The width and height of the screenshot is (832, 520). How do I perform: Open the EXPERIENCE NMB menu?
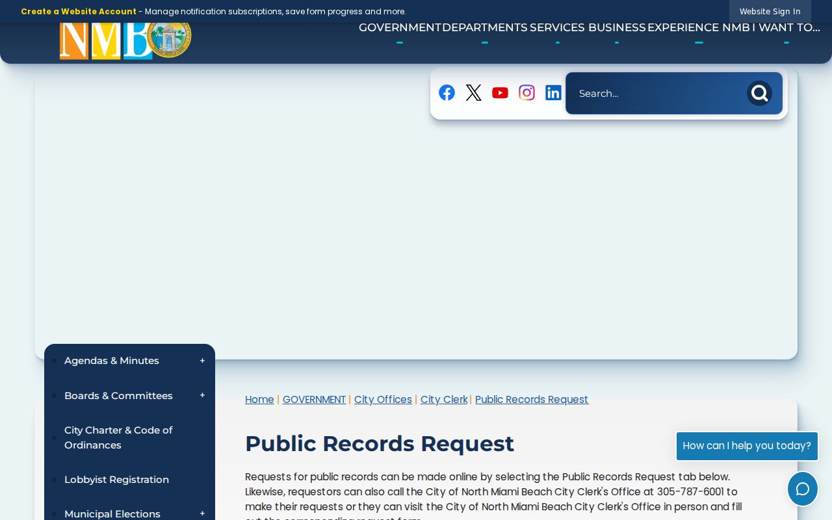coord(699,27)
